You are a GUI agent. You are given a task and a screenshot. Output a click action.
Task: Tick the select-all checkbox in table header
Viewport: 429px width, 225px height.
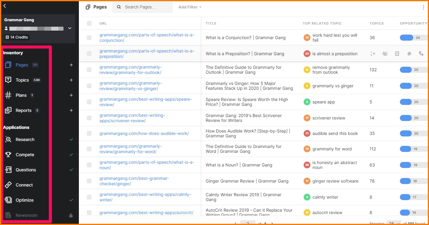pyautogui.click(x=89, y=23)
